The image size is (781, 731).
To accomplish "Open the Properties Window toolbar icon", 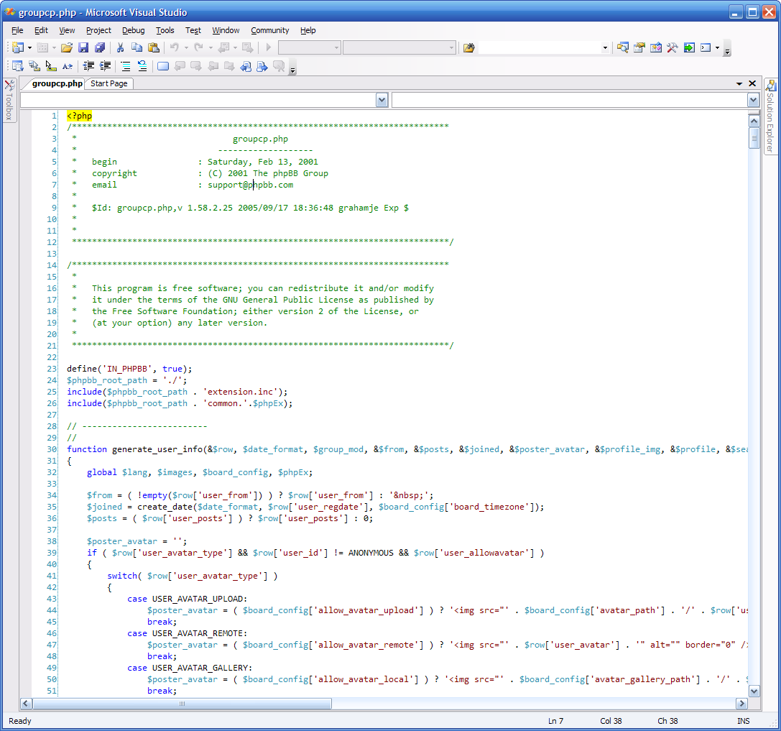I will tap(639, 48).
